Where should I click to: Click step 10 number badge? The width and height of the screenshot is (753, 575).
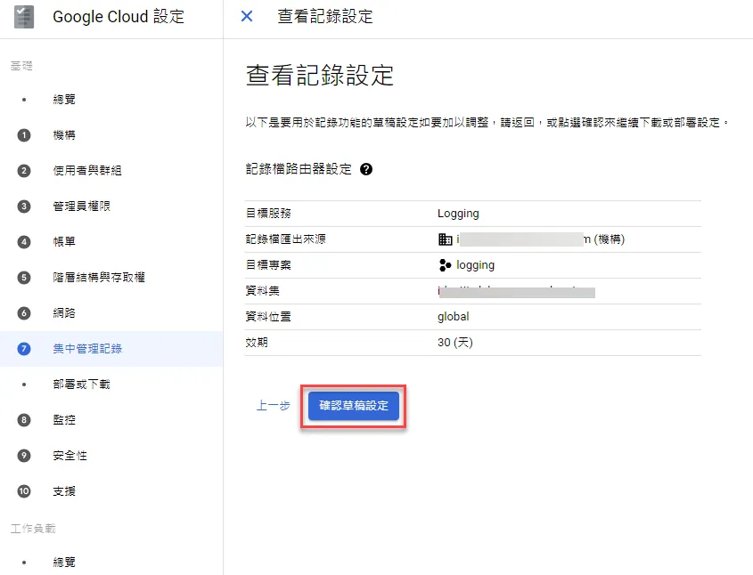24,491
